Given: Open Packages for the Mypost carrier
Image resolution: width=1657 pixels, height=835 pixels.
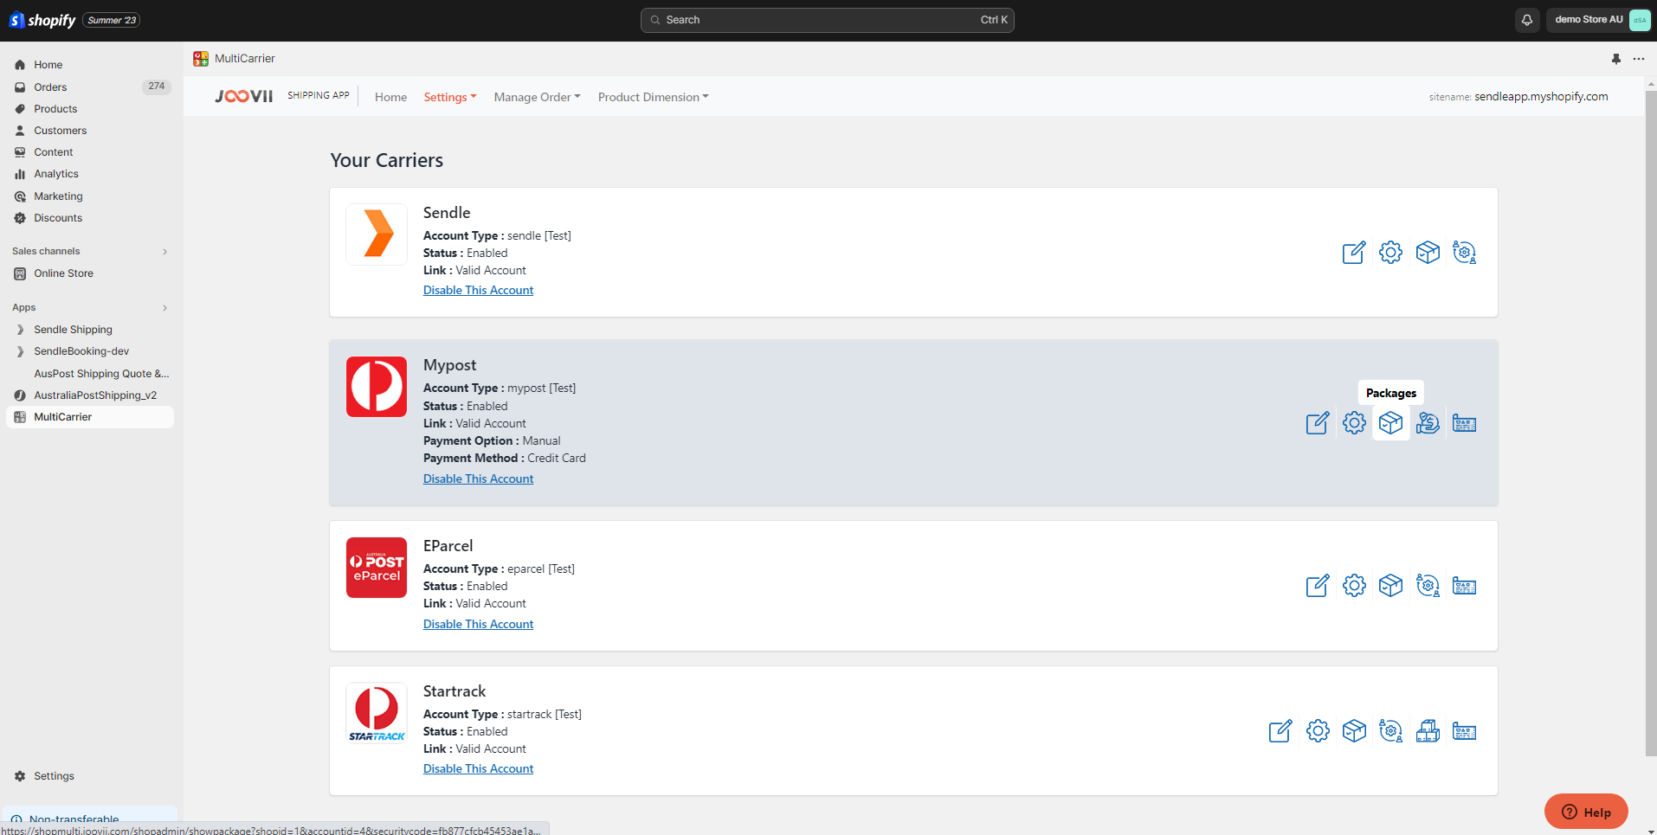Looking at the screenshot, I should [x=1390, y=423].
